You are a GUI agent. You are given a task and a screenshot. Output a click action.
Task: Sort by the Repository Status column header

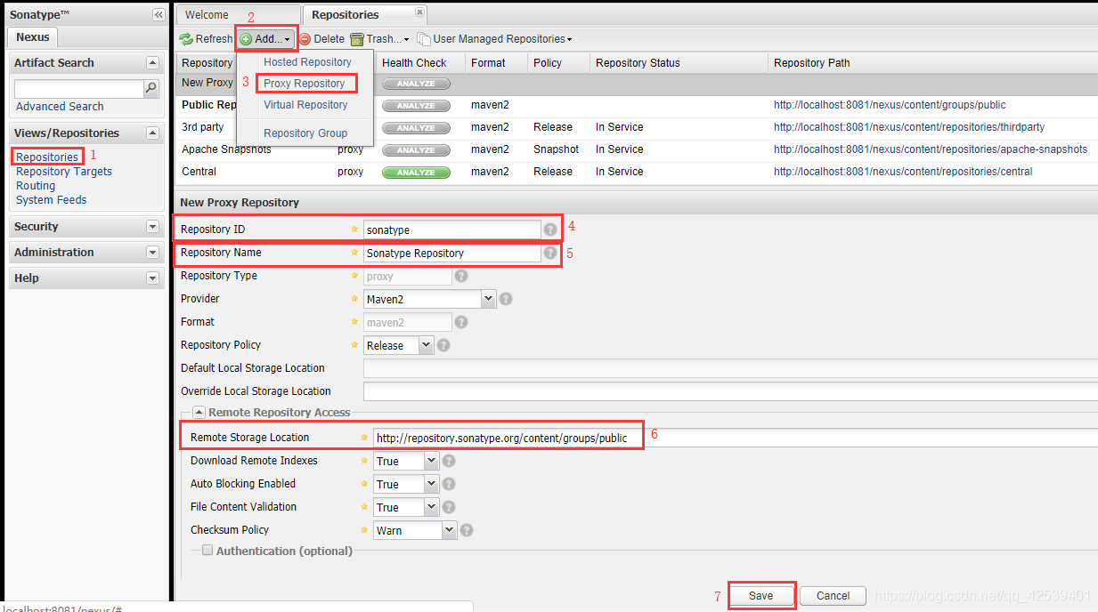(679, 63)
